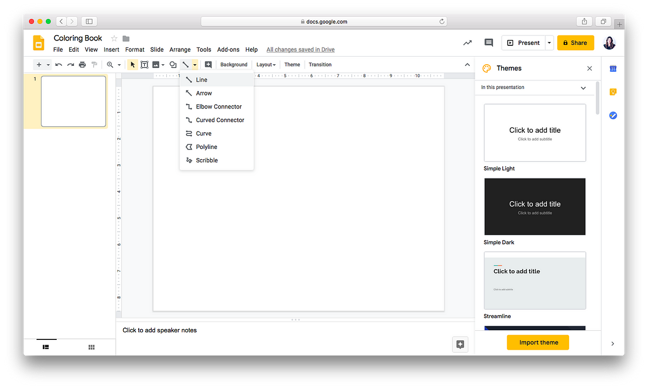Image resolution: width=648 pixels, height=389 pixels.
Task: Click the Import theme button
Action: 538,343
